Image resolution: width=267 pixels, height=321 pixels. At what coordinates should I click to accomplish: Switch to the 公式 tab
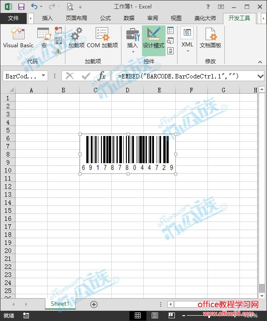click(105, 18)
